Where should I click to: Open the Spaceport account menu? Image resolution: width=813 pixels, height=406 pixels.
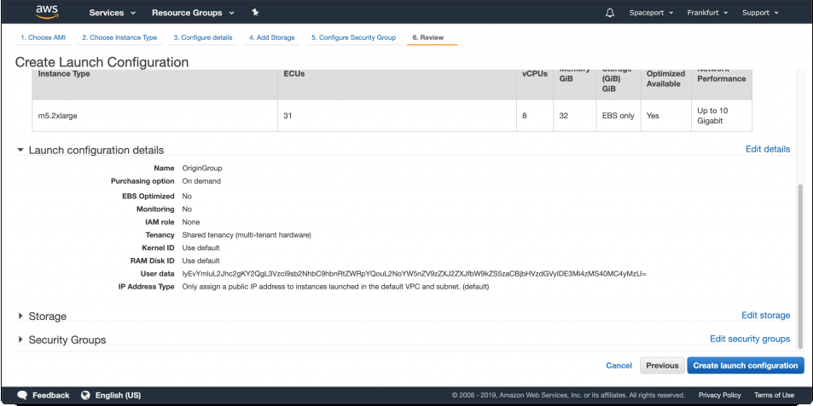coord(651,13)
